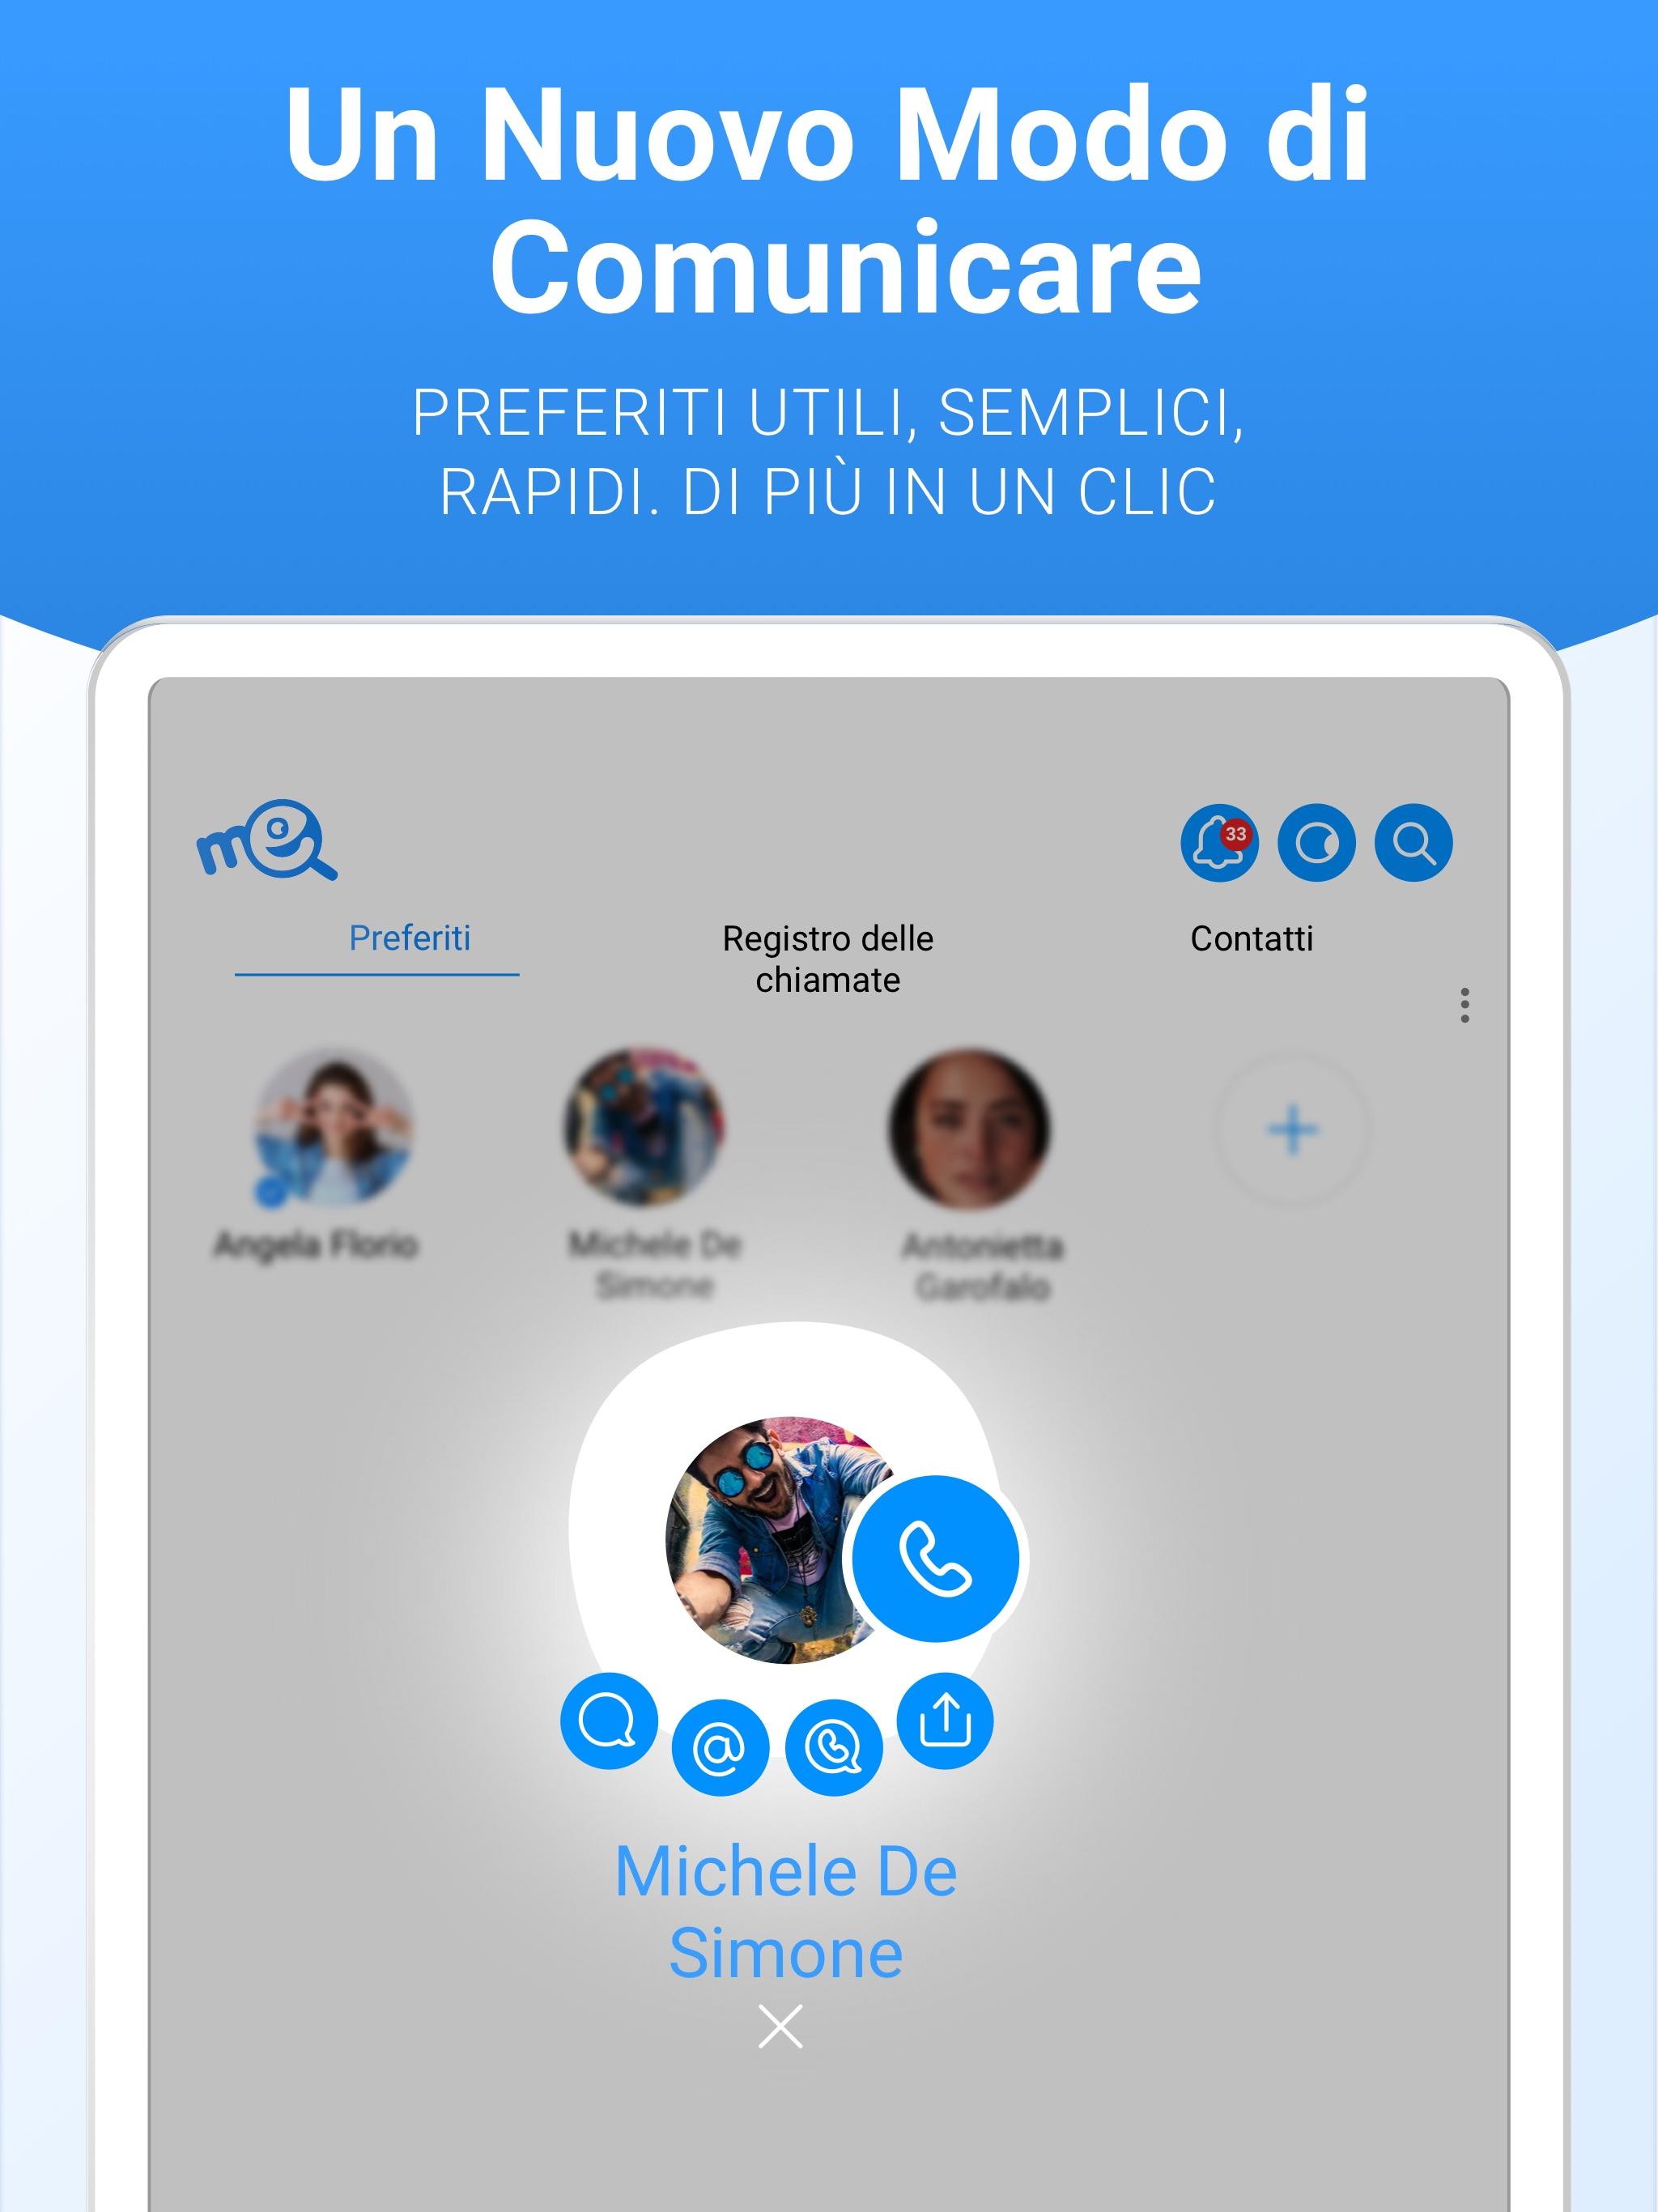This screenshot has height=2212, width=1658.
Task: Email Michele using the @ icon
Action: pyautogui.click(x=720, y=1747)
